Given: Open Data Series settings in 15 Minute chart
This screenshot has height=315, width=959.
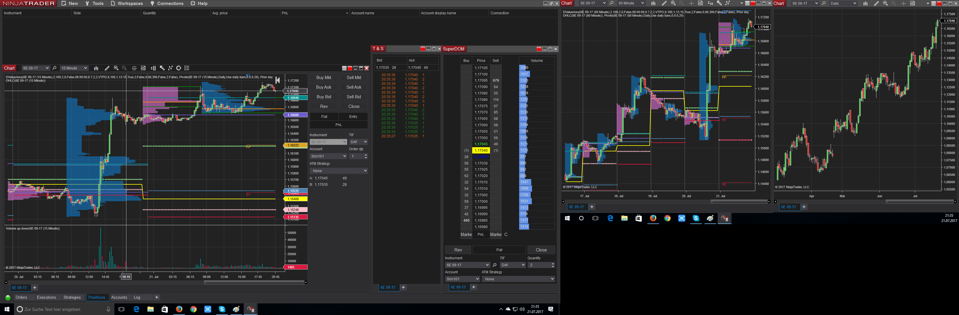Looking at the screenshot, I should click(x=162, y=68).
